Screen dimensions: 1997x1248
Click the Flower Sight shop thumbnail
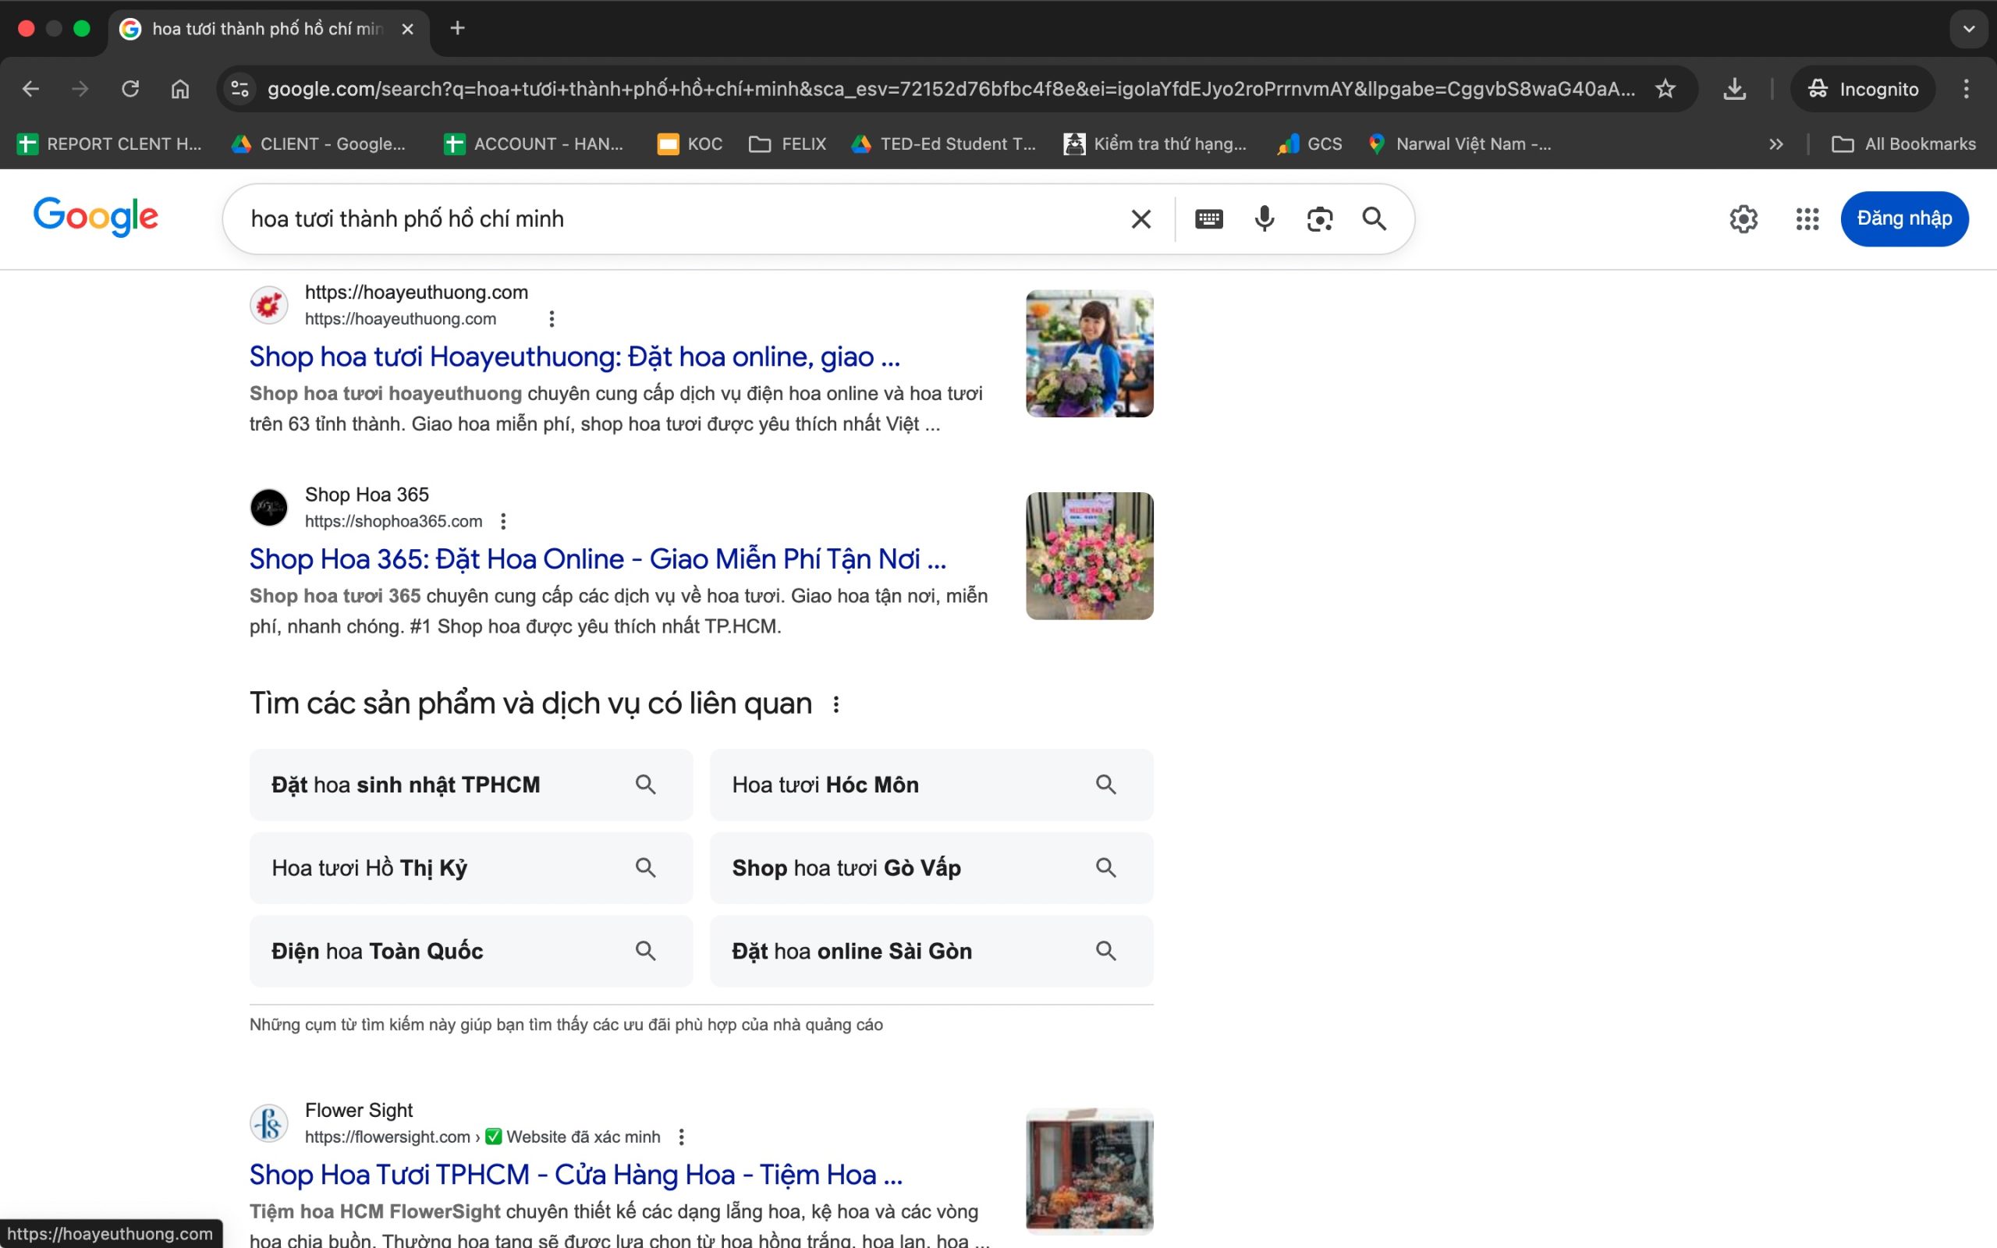click(x=1089, y=1172)
